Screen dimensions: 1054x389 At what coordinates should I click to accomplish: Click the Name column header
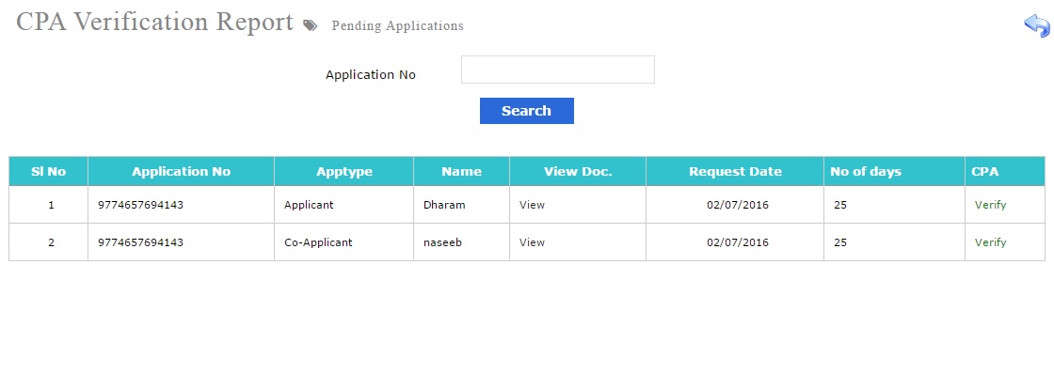[x=462, y=171]
